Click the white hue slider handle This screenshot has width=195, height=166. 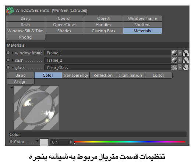[74, 143]
